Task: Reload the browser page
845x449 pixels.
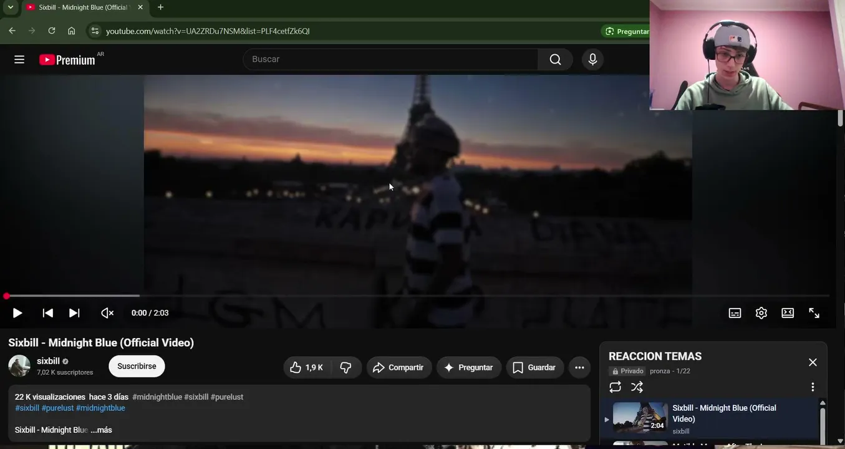Action: coord(52,31)
